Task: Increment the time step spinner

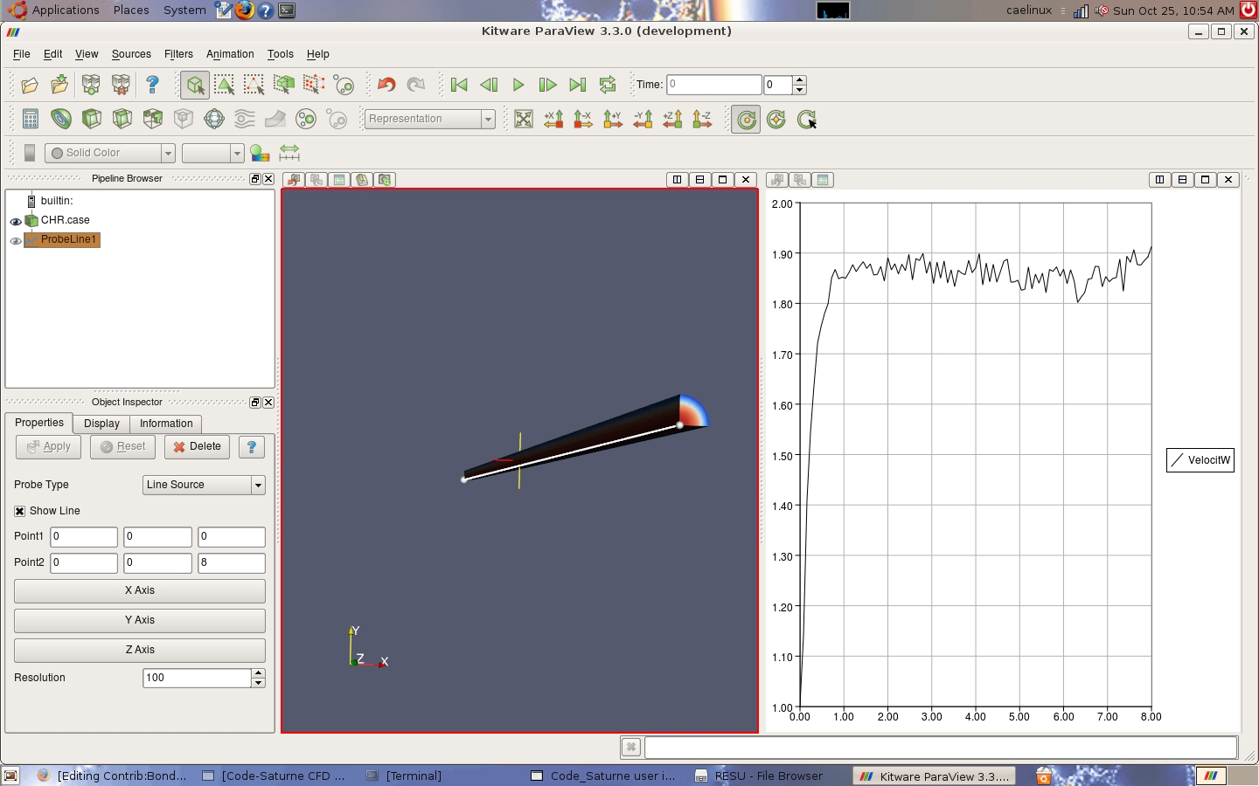Action: pyautogui.click(x=799, y=80)
